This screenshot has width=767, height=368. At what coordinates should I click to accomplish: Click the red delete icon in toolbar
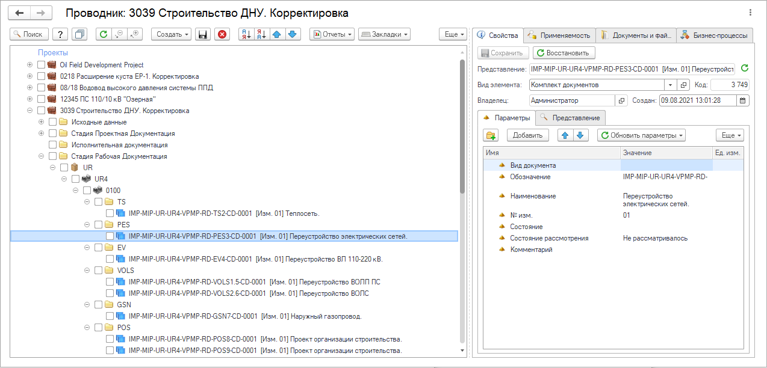[223, 34]
